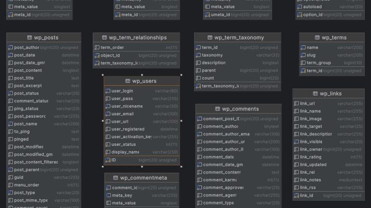Select user_pass column in wp_users
This screenshot has height=208, width=371.
tap(142, 99)
